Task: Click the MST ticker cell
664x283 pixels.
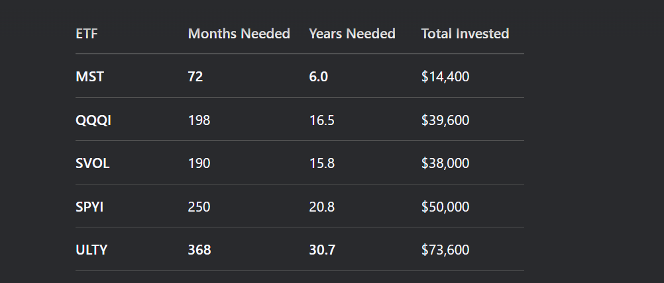Action: click(x=89, y=77)
